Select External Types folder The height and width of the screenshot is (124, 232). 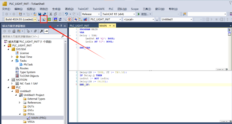point(36,99)
